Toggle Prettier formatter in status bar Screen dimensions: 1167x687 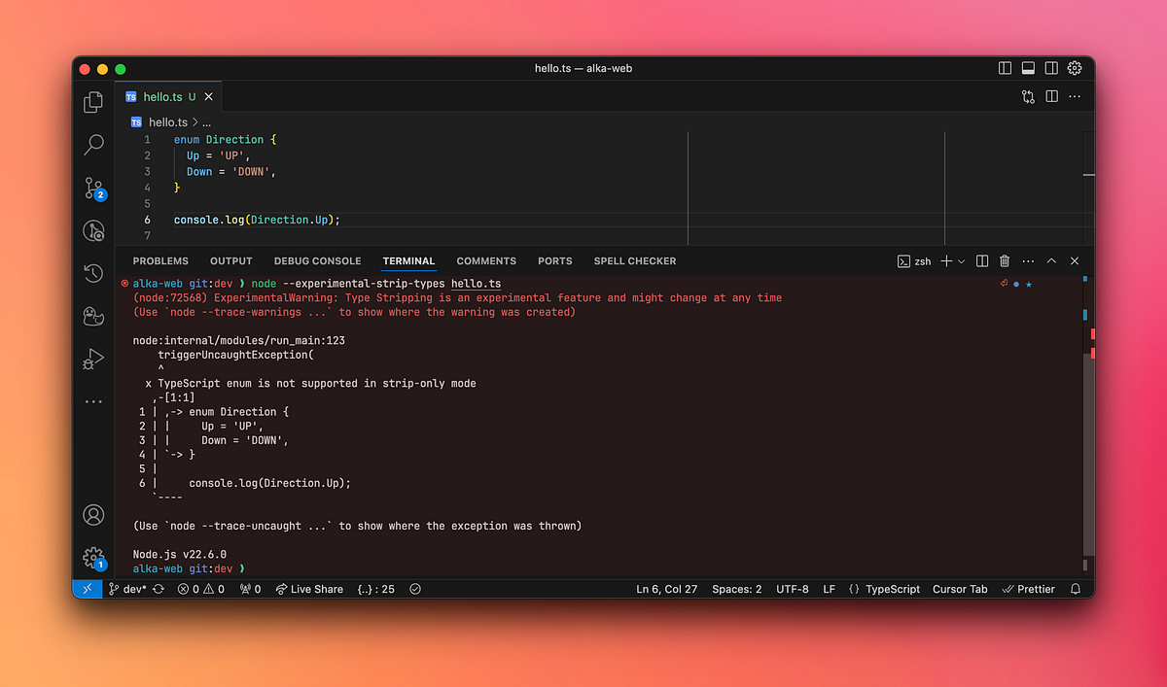tap(1028, 588)
